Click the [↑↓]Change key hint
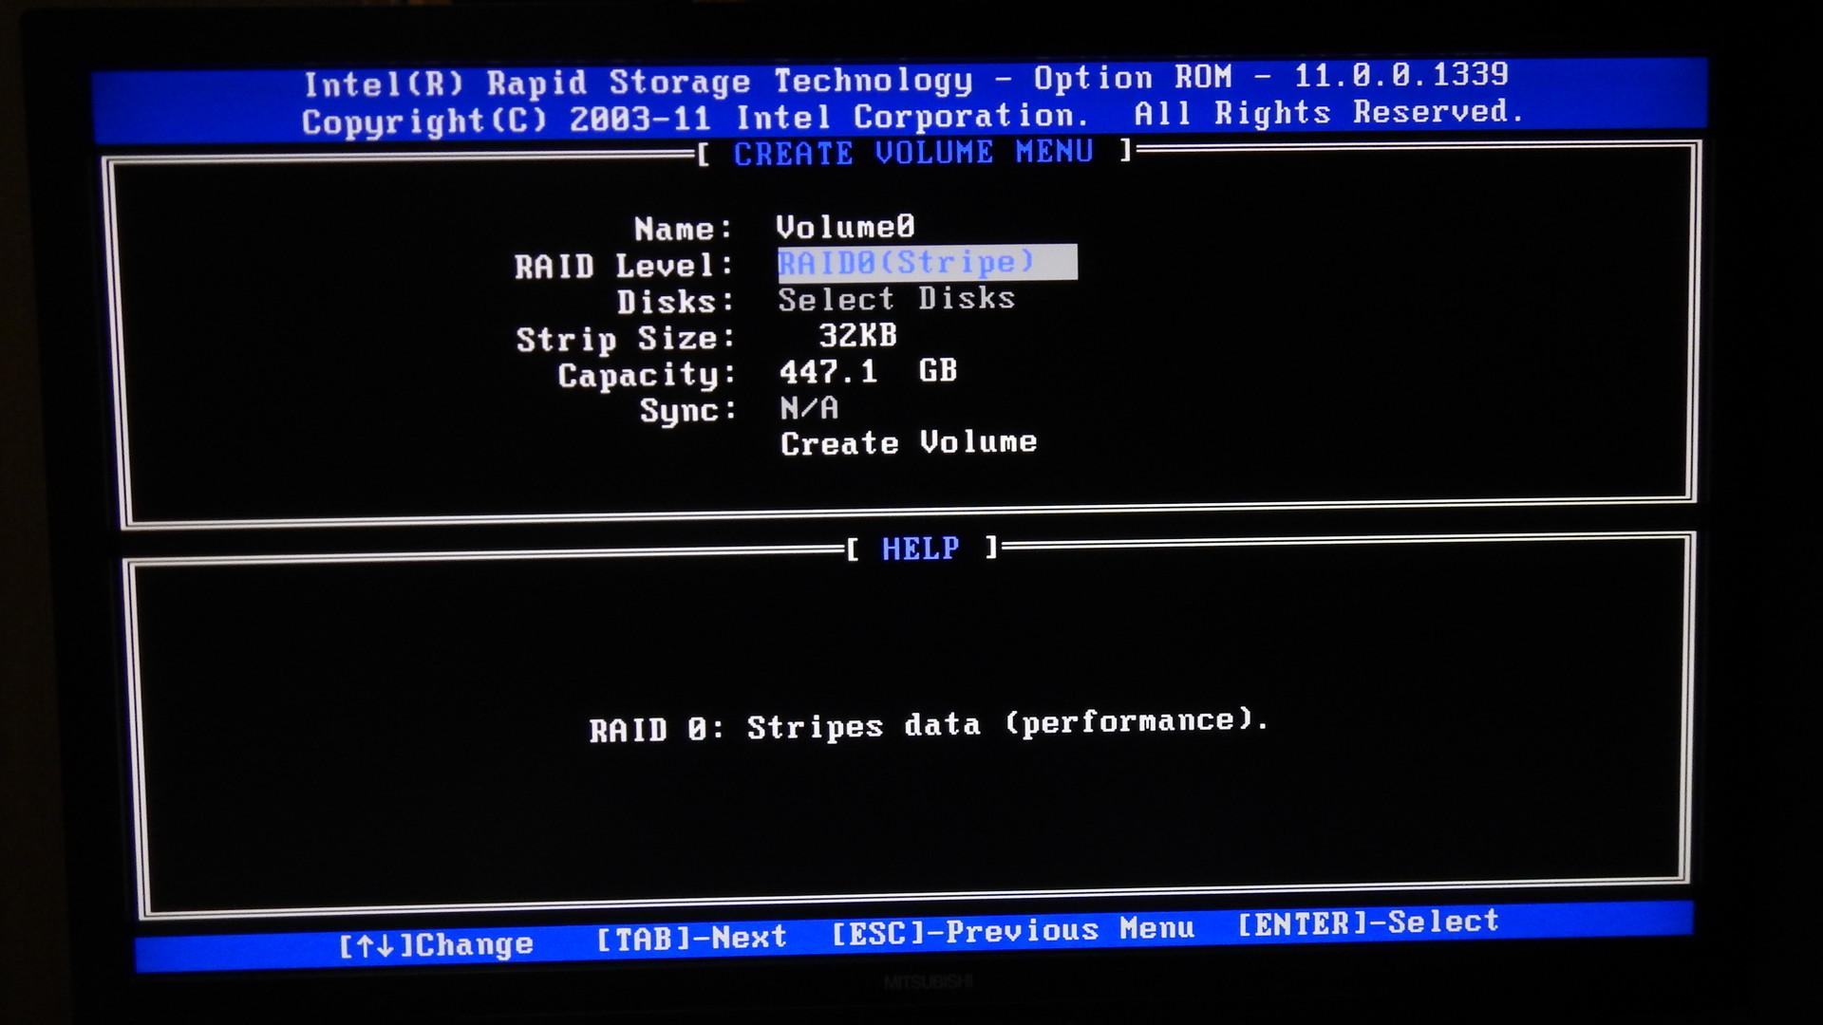The image size is (1823, 1025). pyautogui.click(x=436, y=945)
